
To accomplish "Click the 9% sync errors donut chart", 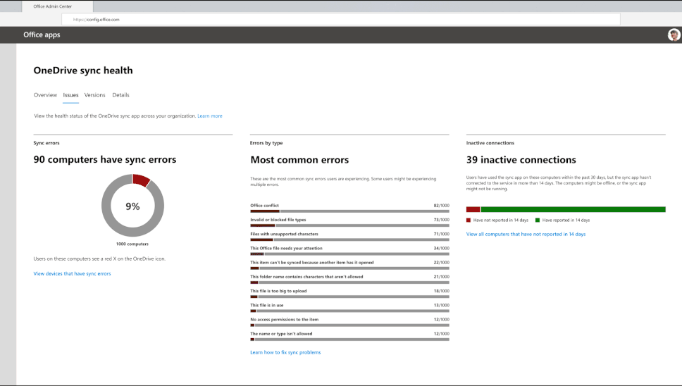I will (x=132, y=206).
